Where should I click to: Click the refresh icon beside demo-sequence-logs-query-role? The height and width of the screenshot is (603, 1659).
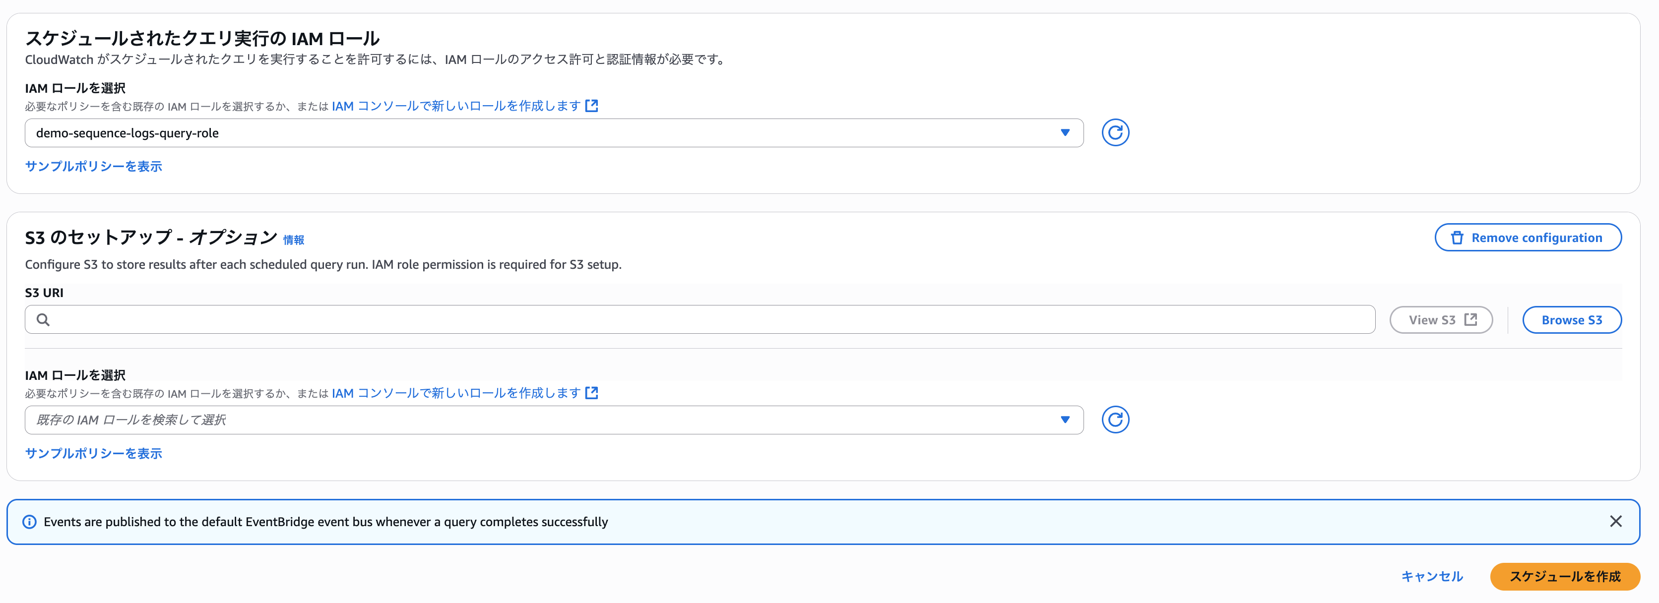[x=1116, y=132]
